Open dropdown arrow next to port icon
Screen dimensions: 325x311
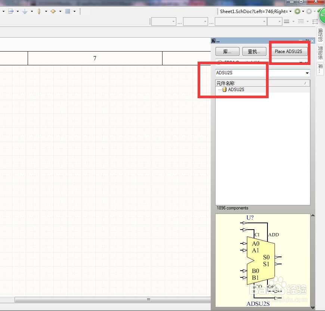coord(60,12)
